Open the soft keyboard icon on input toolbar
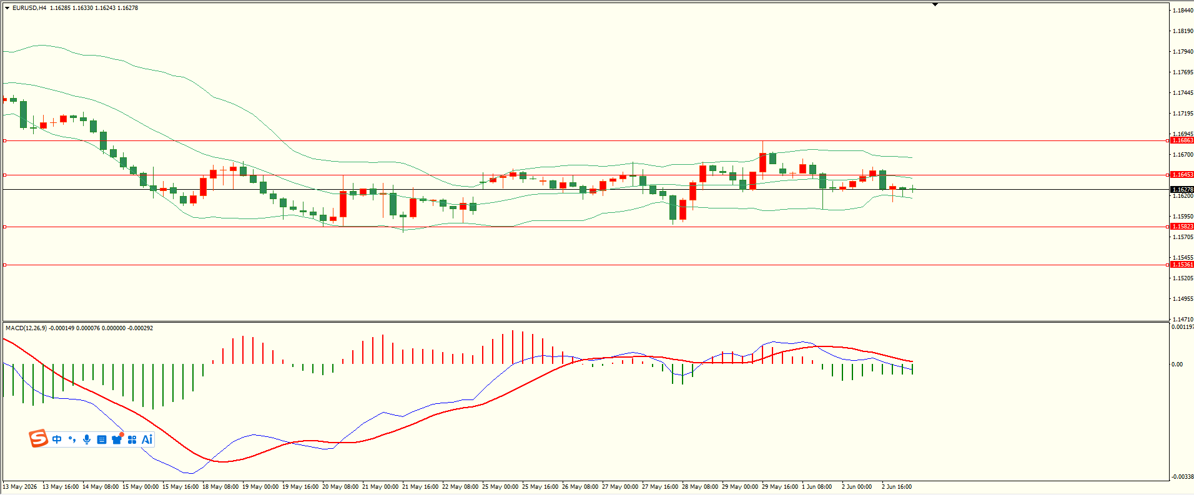 102,439
